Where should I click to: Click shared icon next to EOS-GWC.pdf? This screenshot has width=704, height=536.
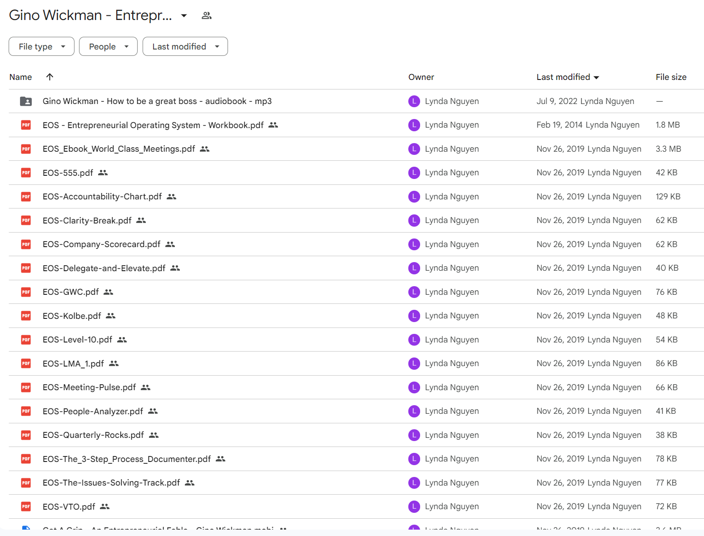tap(108, 292)
